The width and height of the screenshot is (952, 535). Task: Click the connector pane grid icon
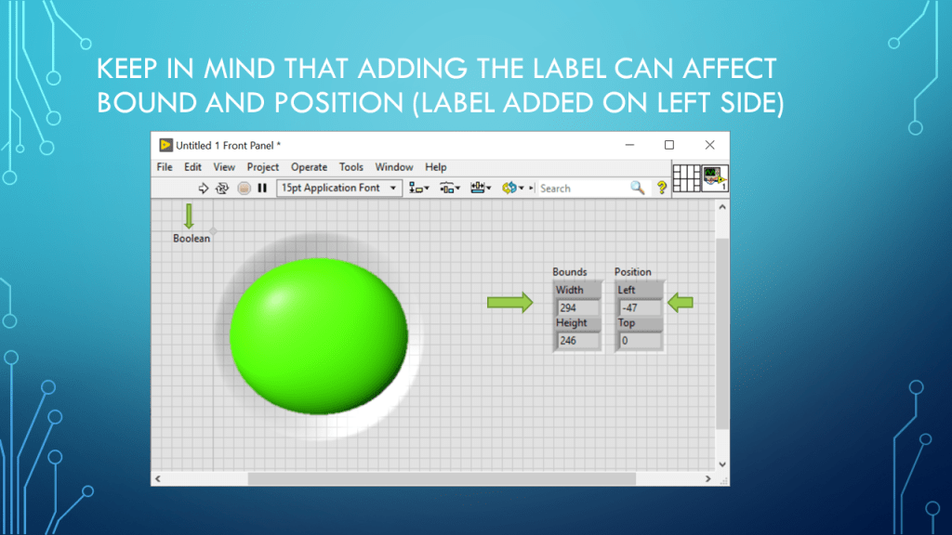tap(685, 178)
